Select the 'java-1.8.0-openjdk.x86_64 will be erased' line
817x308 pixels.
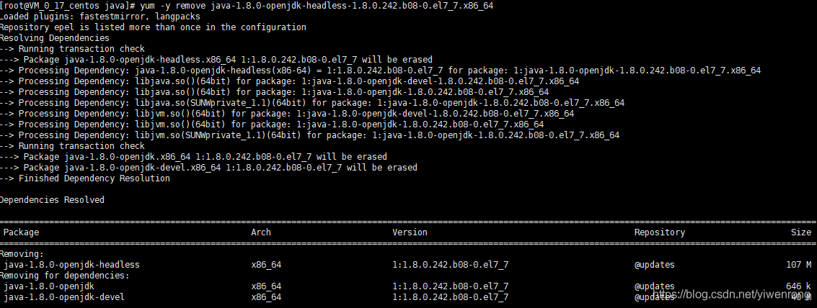[194, 157]
